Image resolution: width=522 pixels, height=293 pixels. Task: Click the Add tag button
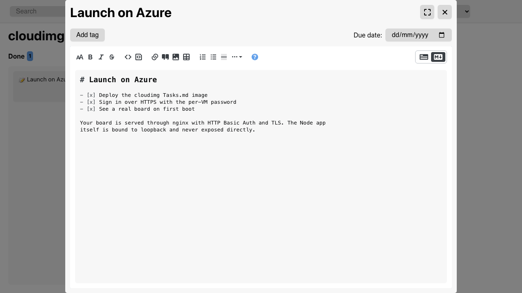click(x=87, y=35)
